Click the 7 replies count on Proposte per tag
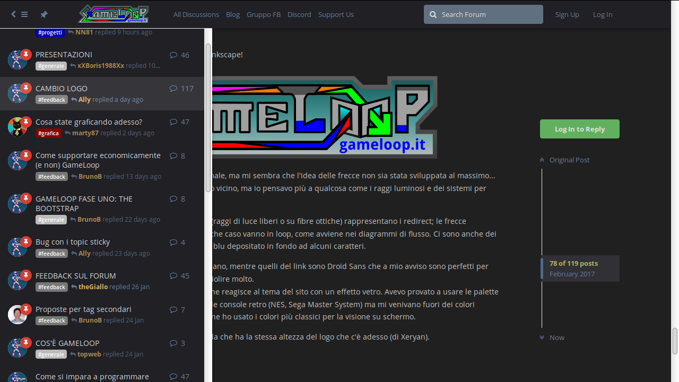The image size is (679, 382). [177, 310]
